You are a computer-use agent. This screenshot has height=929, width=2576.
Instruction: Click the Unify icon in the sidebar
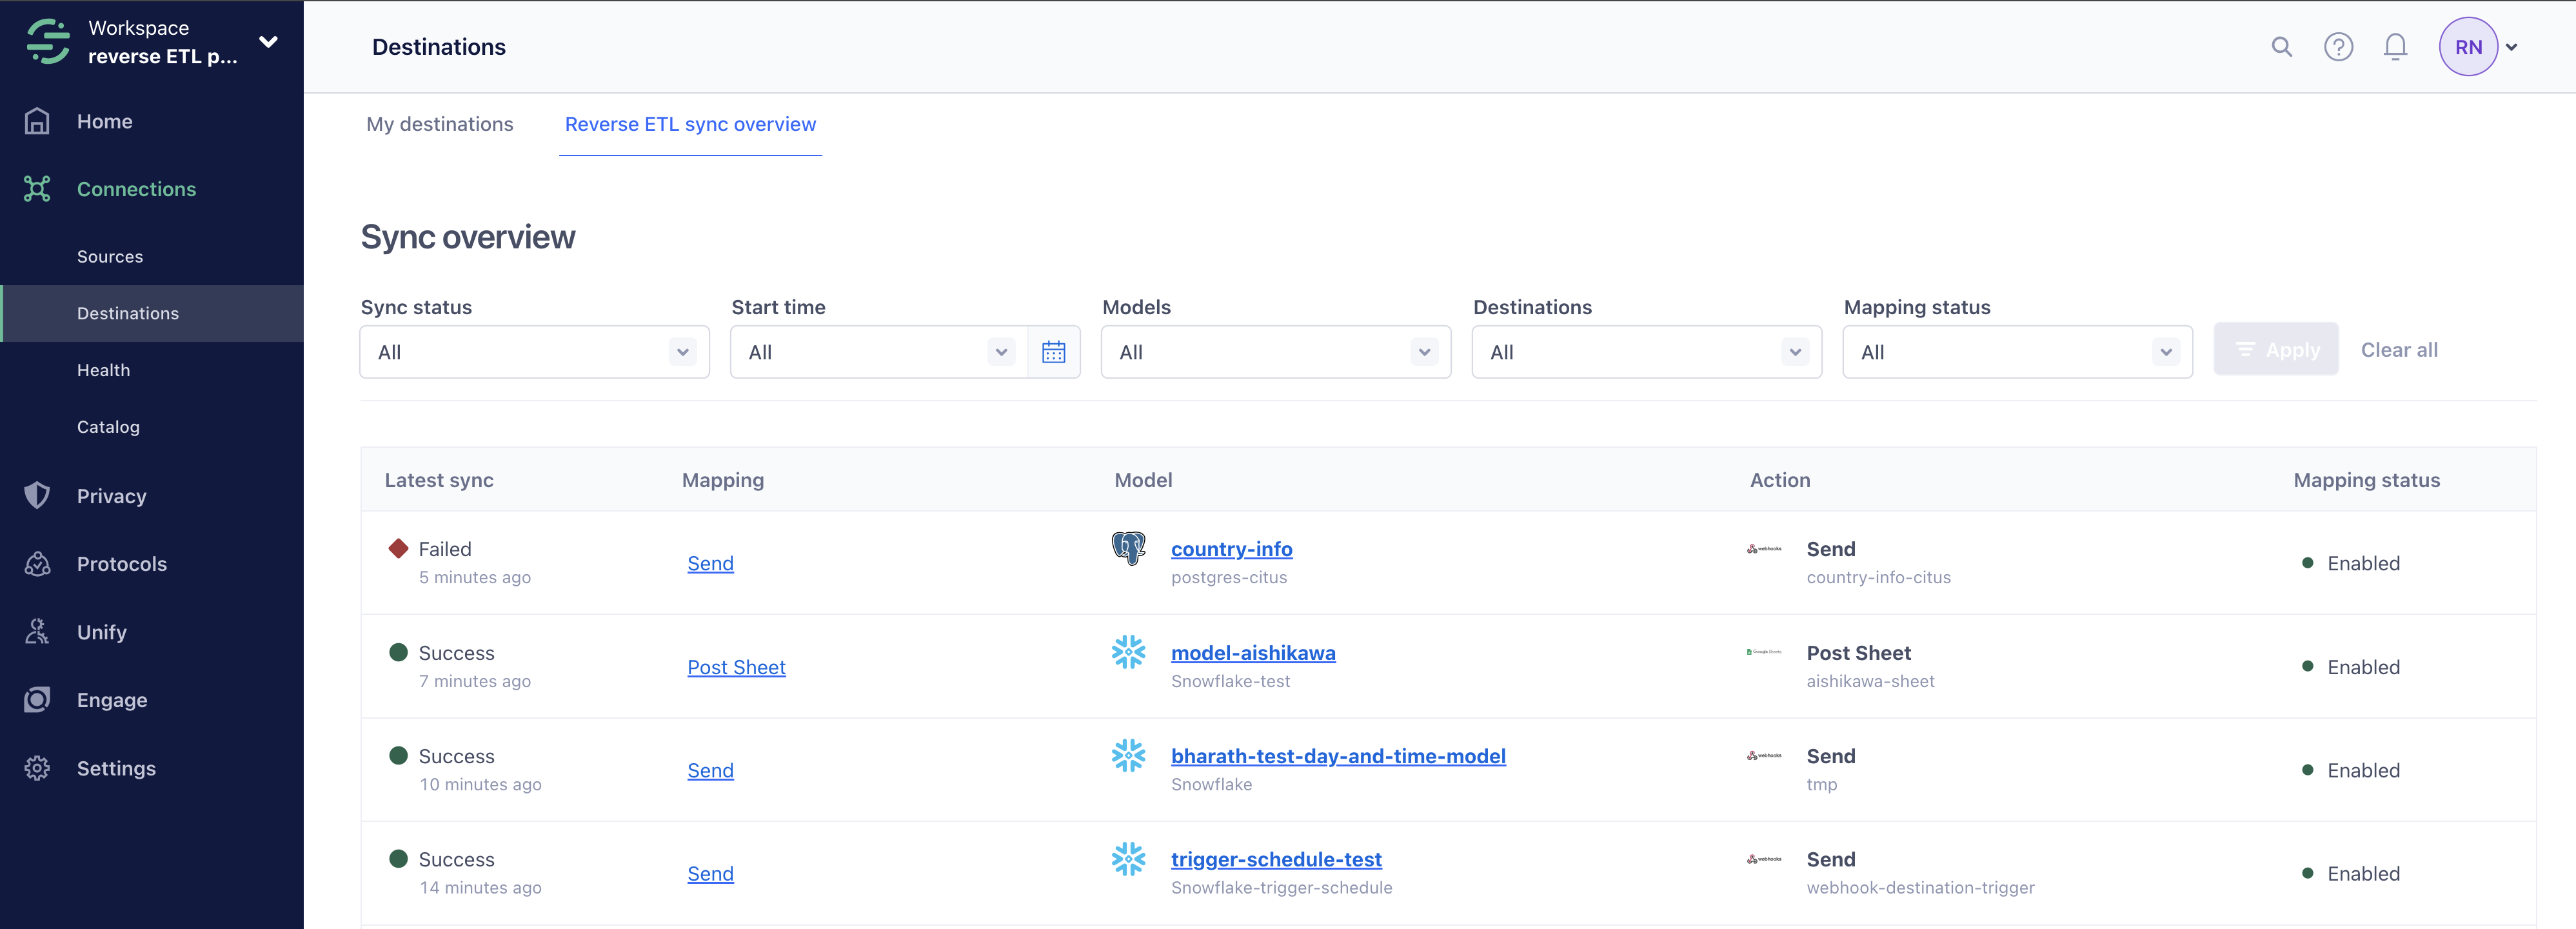(x=37, y=631)
